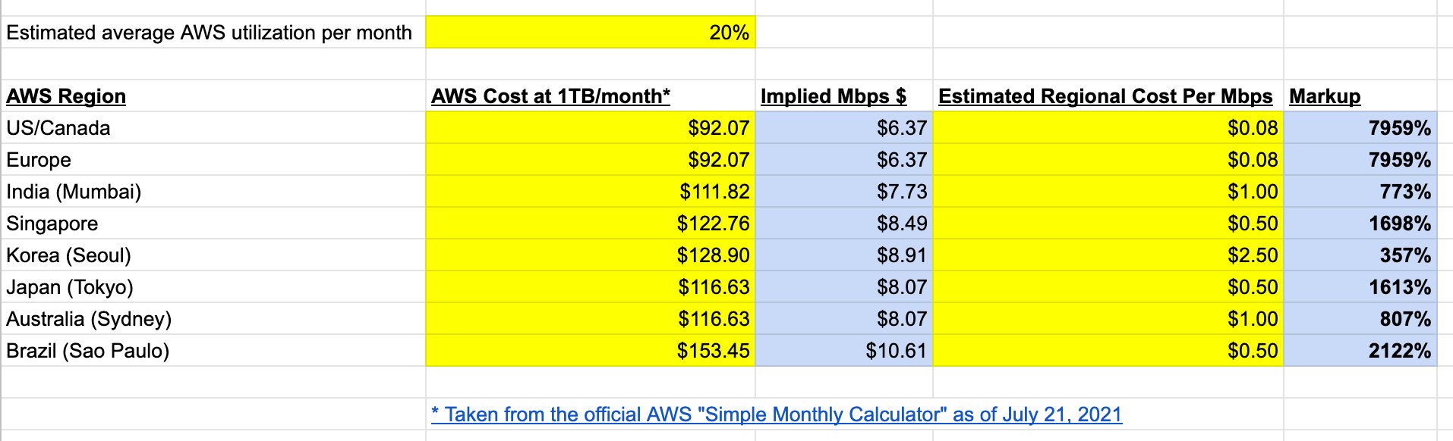
Task: Select Brazil's 2122% markup cell
Action: (1360, 351)
